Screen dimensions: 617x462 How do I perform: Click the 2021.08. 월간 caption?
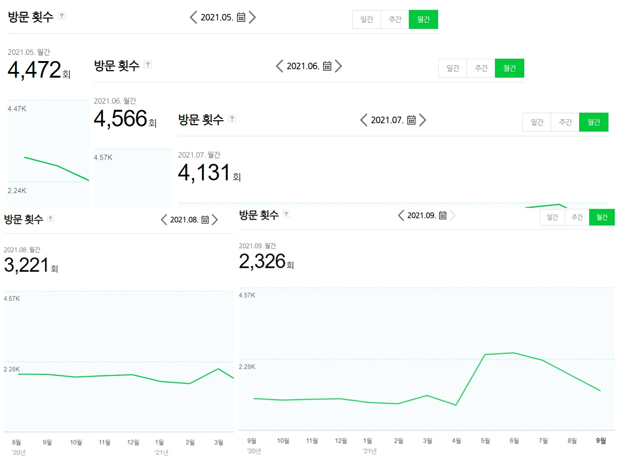pyautogui.click(x=22, y=250)
